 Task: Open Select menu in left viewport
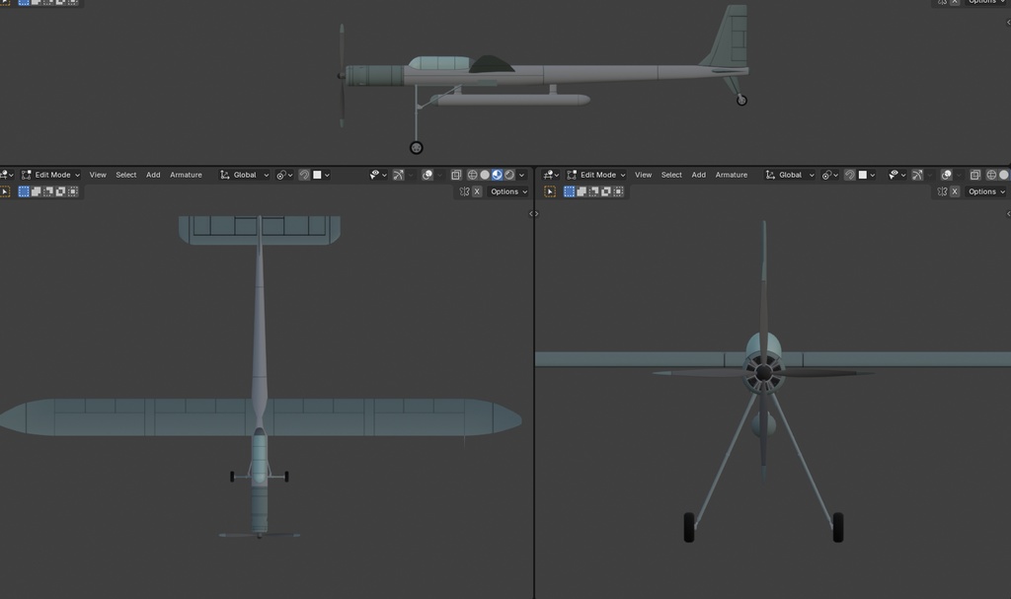coord(125,175)
